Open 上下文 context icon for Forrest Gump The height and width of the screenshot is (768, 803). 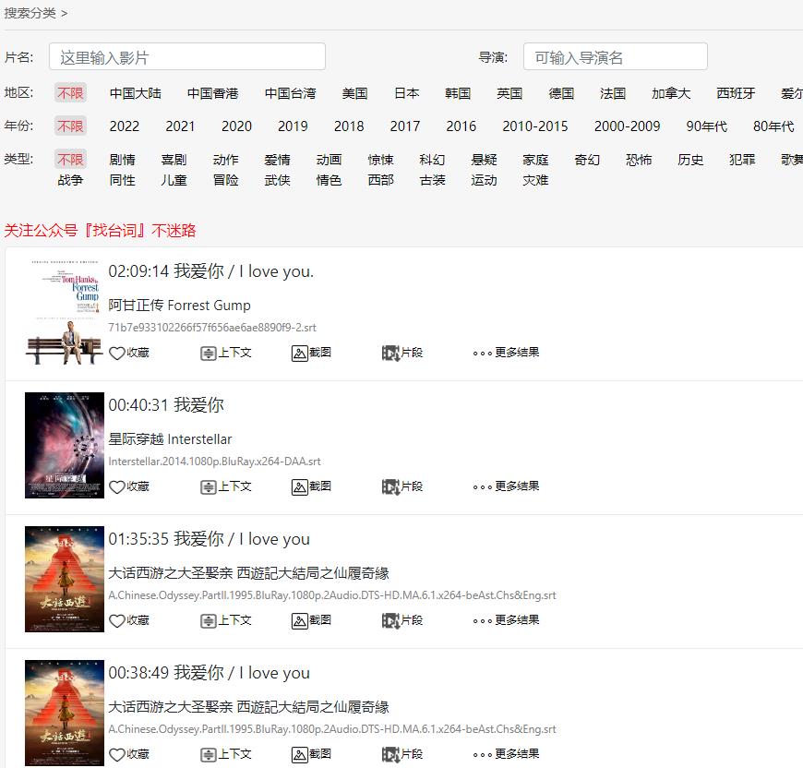click(x=208, y=353)
